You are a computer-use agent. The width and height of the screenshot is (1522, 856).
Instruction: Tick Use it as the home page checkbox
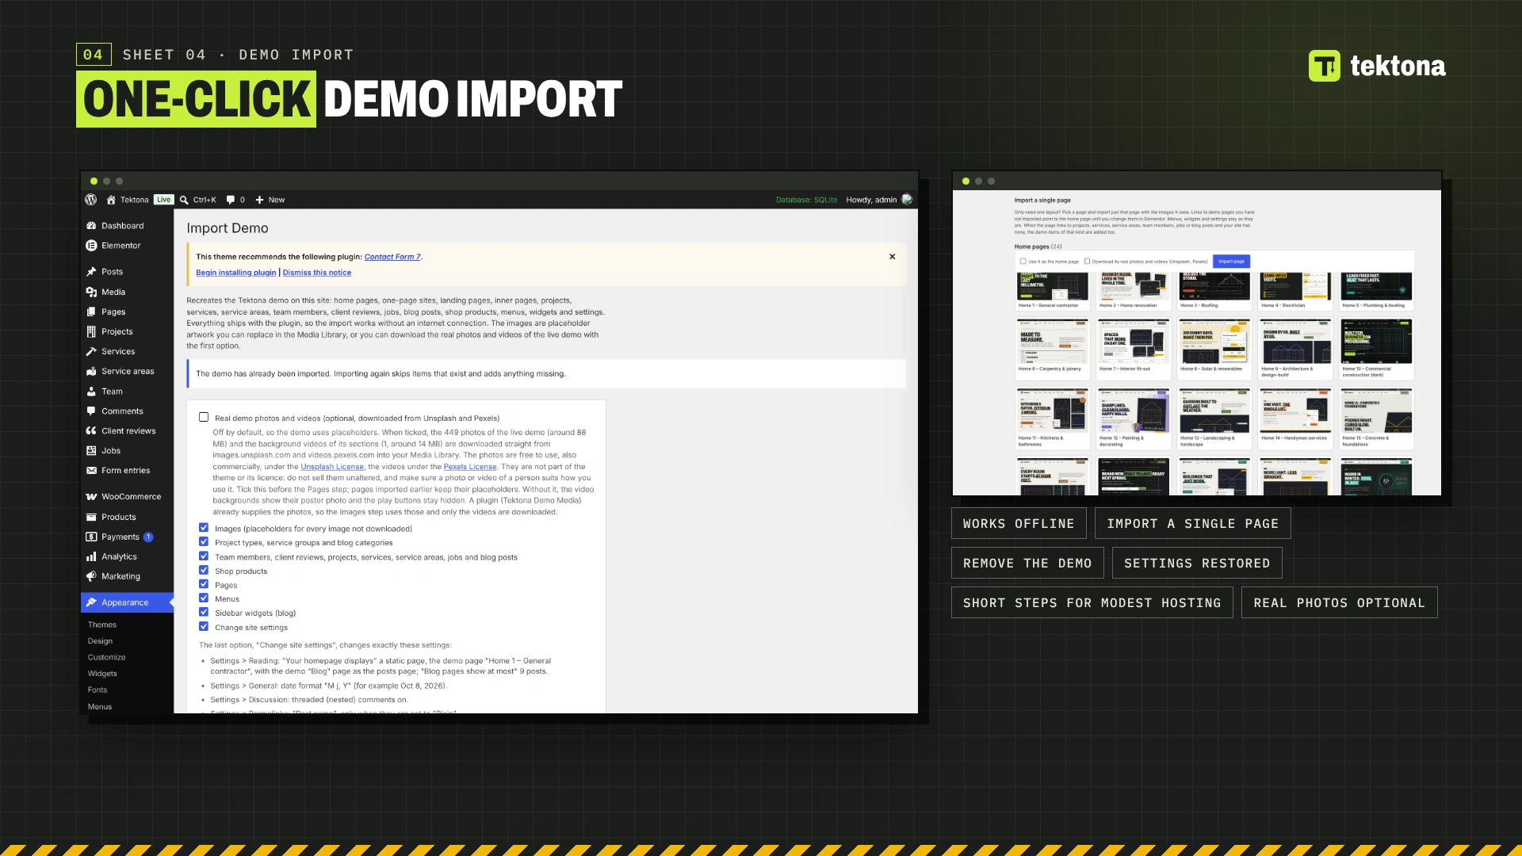click(1023, 262)
